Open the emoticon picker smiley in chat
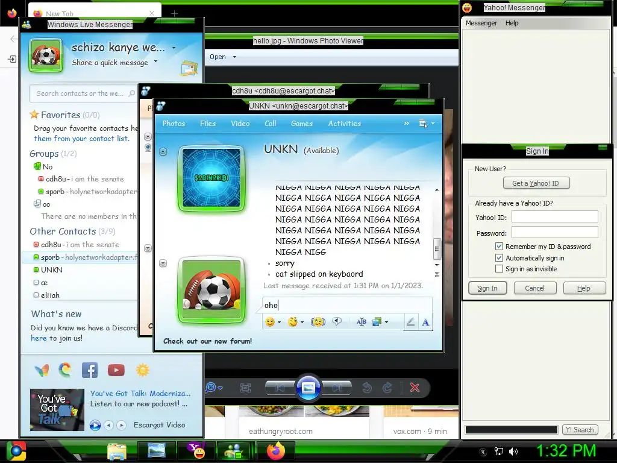Image resolution: width=617 pixels, height=463 pixels. coord(270,322)
